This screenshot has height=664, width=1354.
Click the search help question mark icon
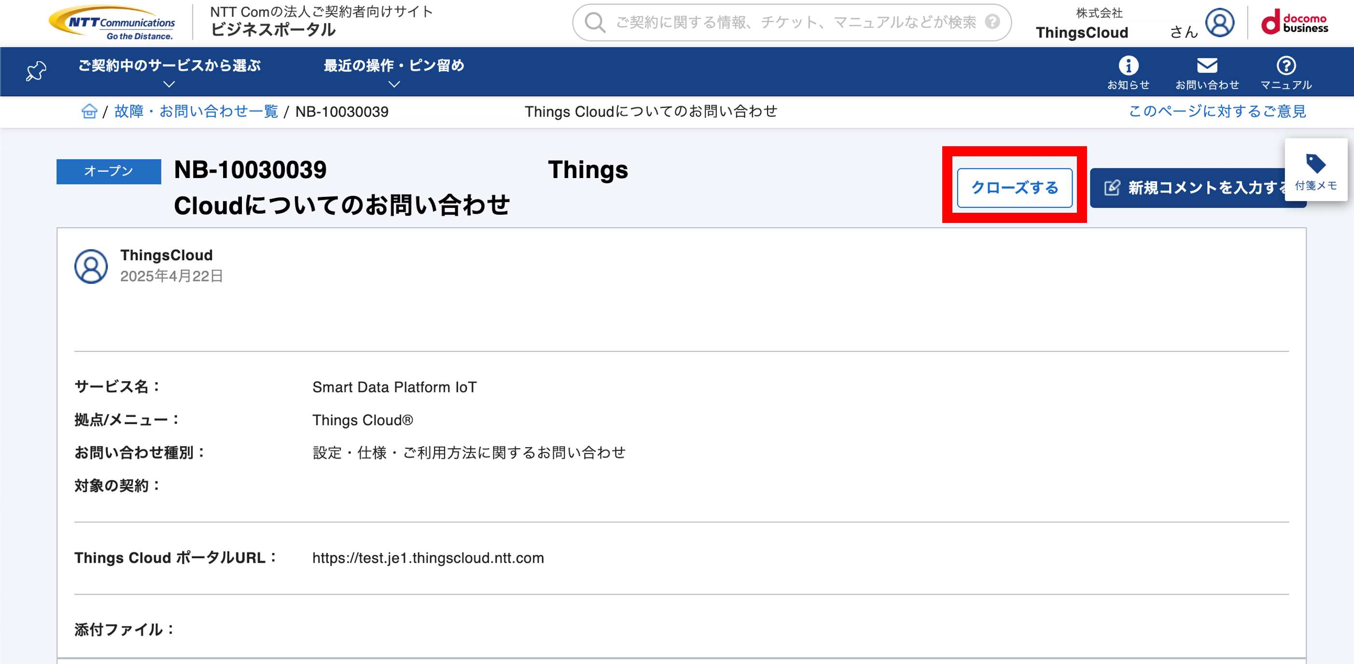[x=992, y=22]
